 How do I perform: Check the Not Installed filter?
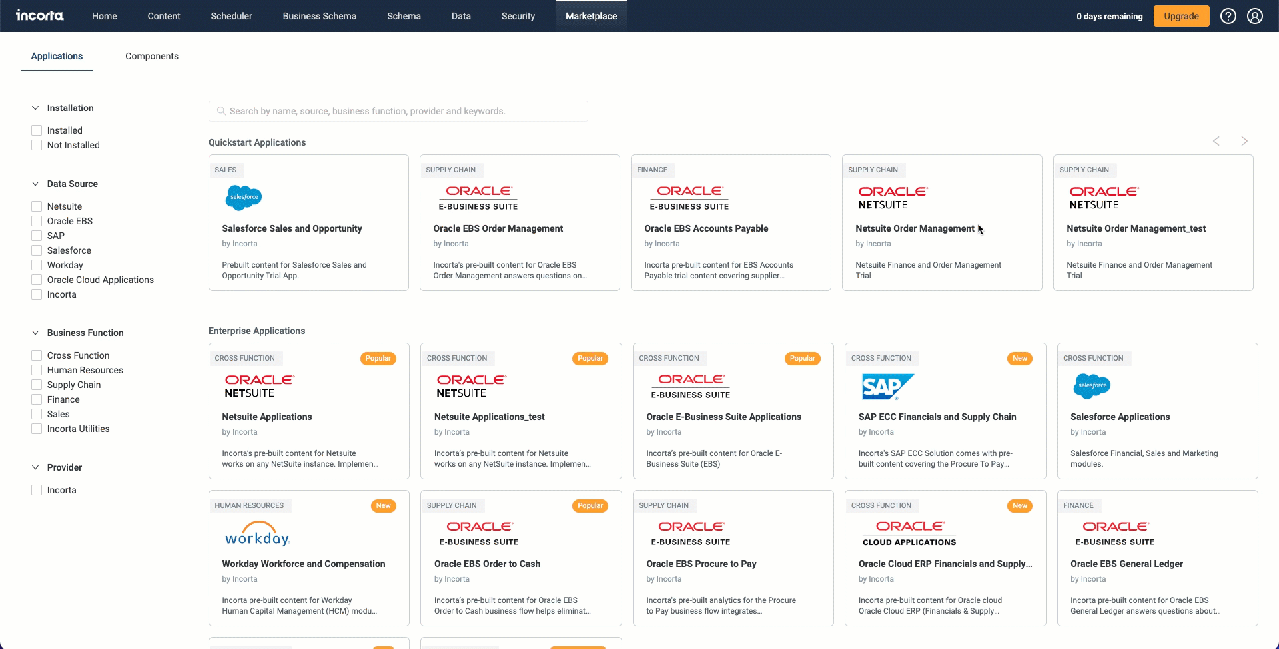[37, 145]
